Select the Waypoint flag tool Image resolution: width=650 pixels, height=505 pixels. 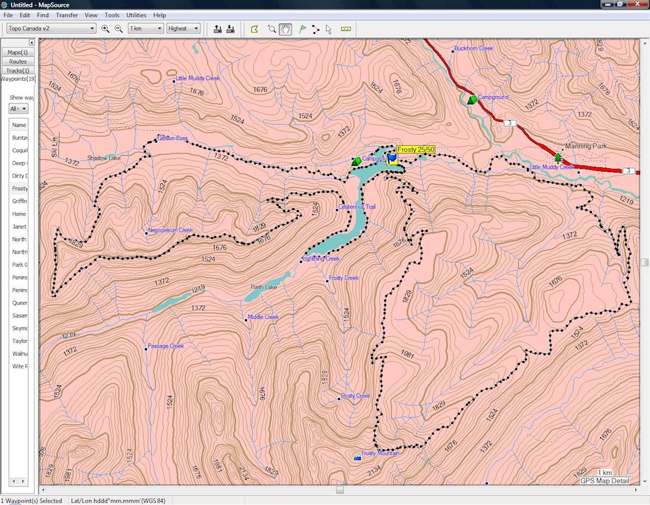coord(303,28)
